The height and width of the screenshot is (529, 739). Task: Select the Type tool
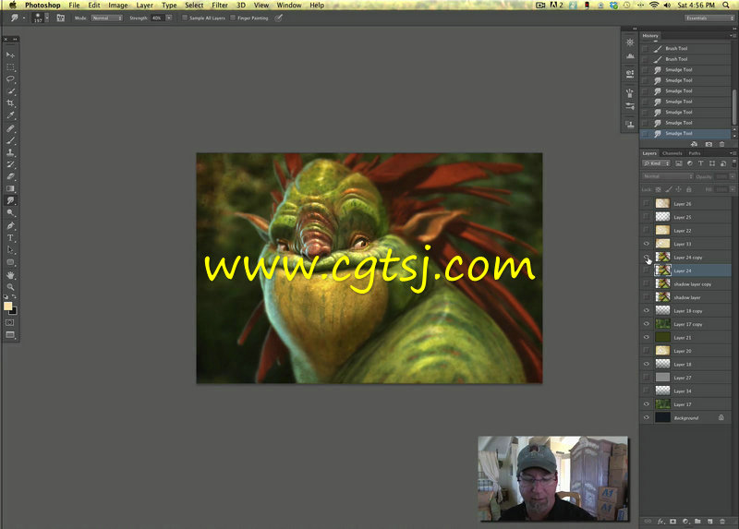(x=10, y=238)
